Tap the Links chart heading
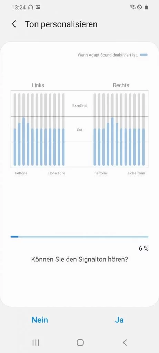Screen dimensions: 159x353 click(38, 85)
